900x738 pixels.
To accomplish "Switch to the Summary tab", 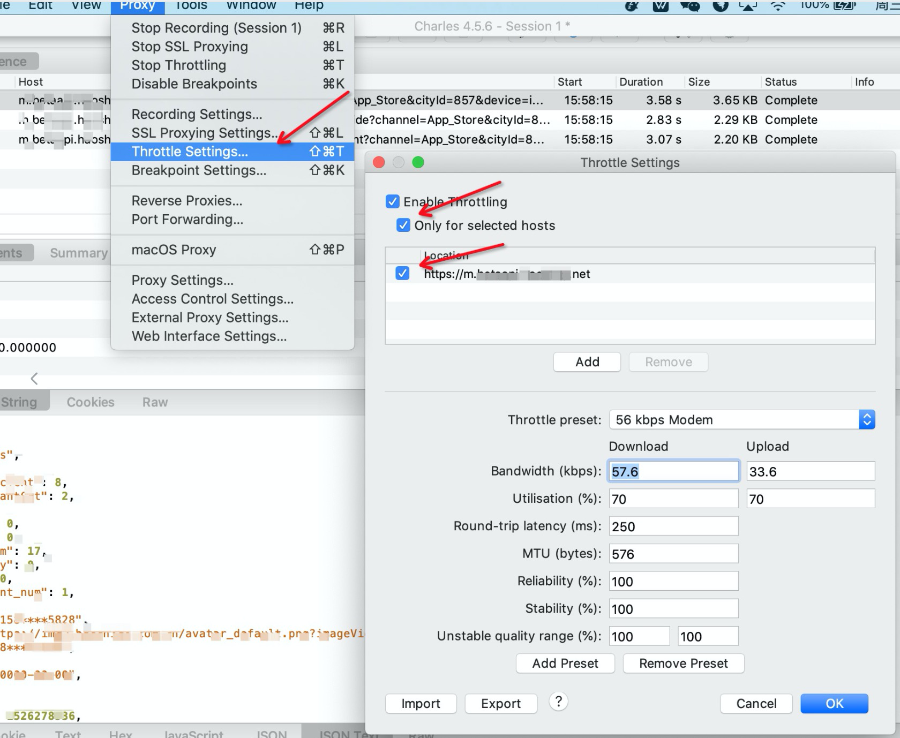I will tap(78, 253).
